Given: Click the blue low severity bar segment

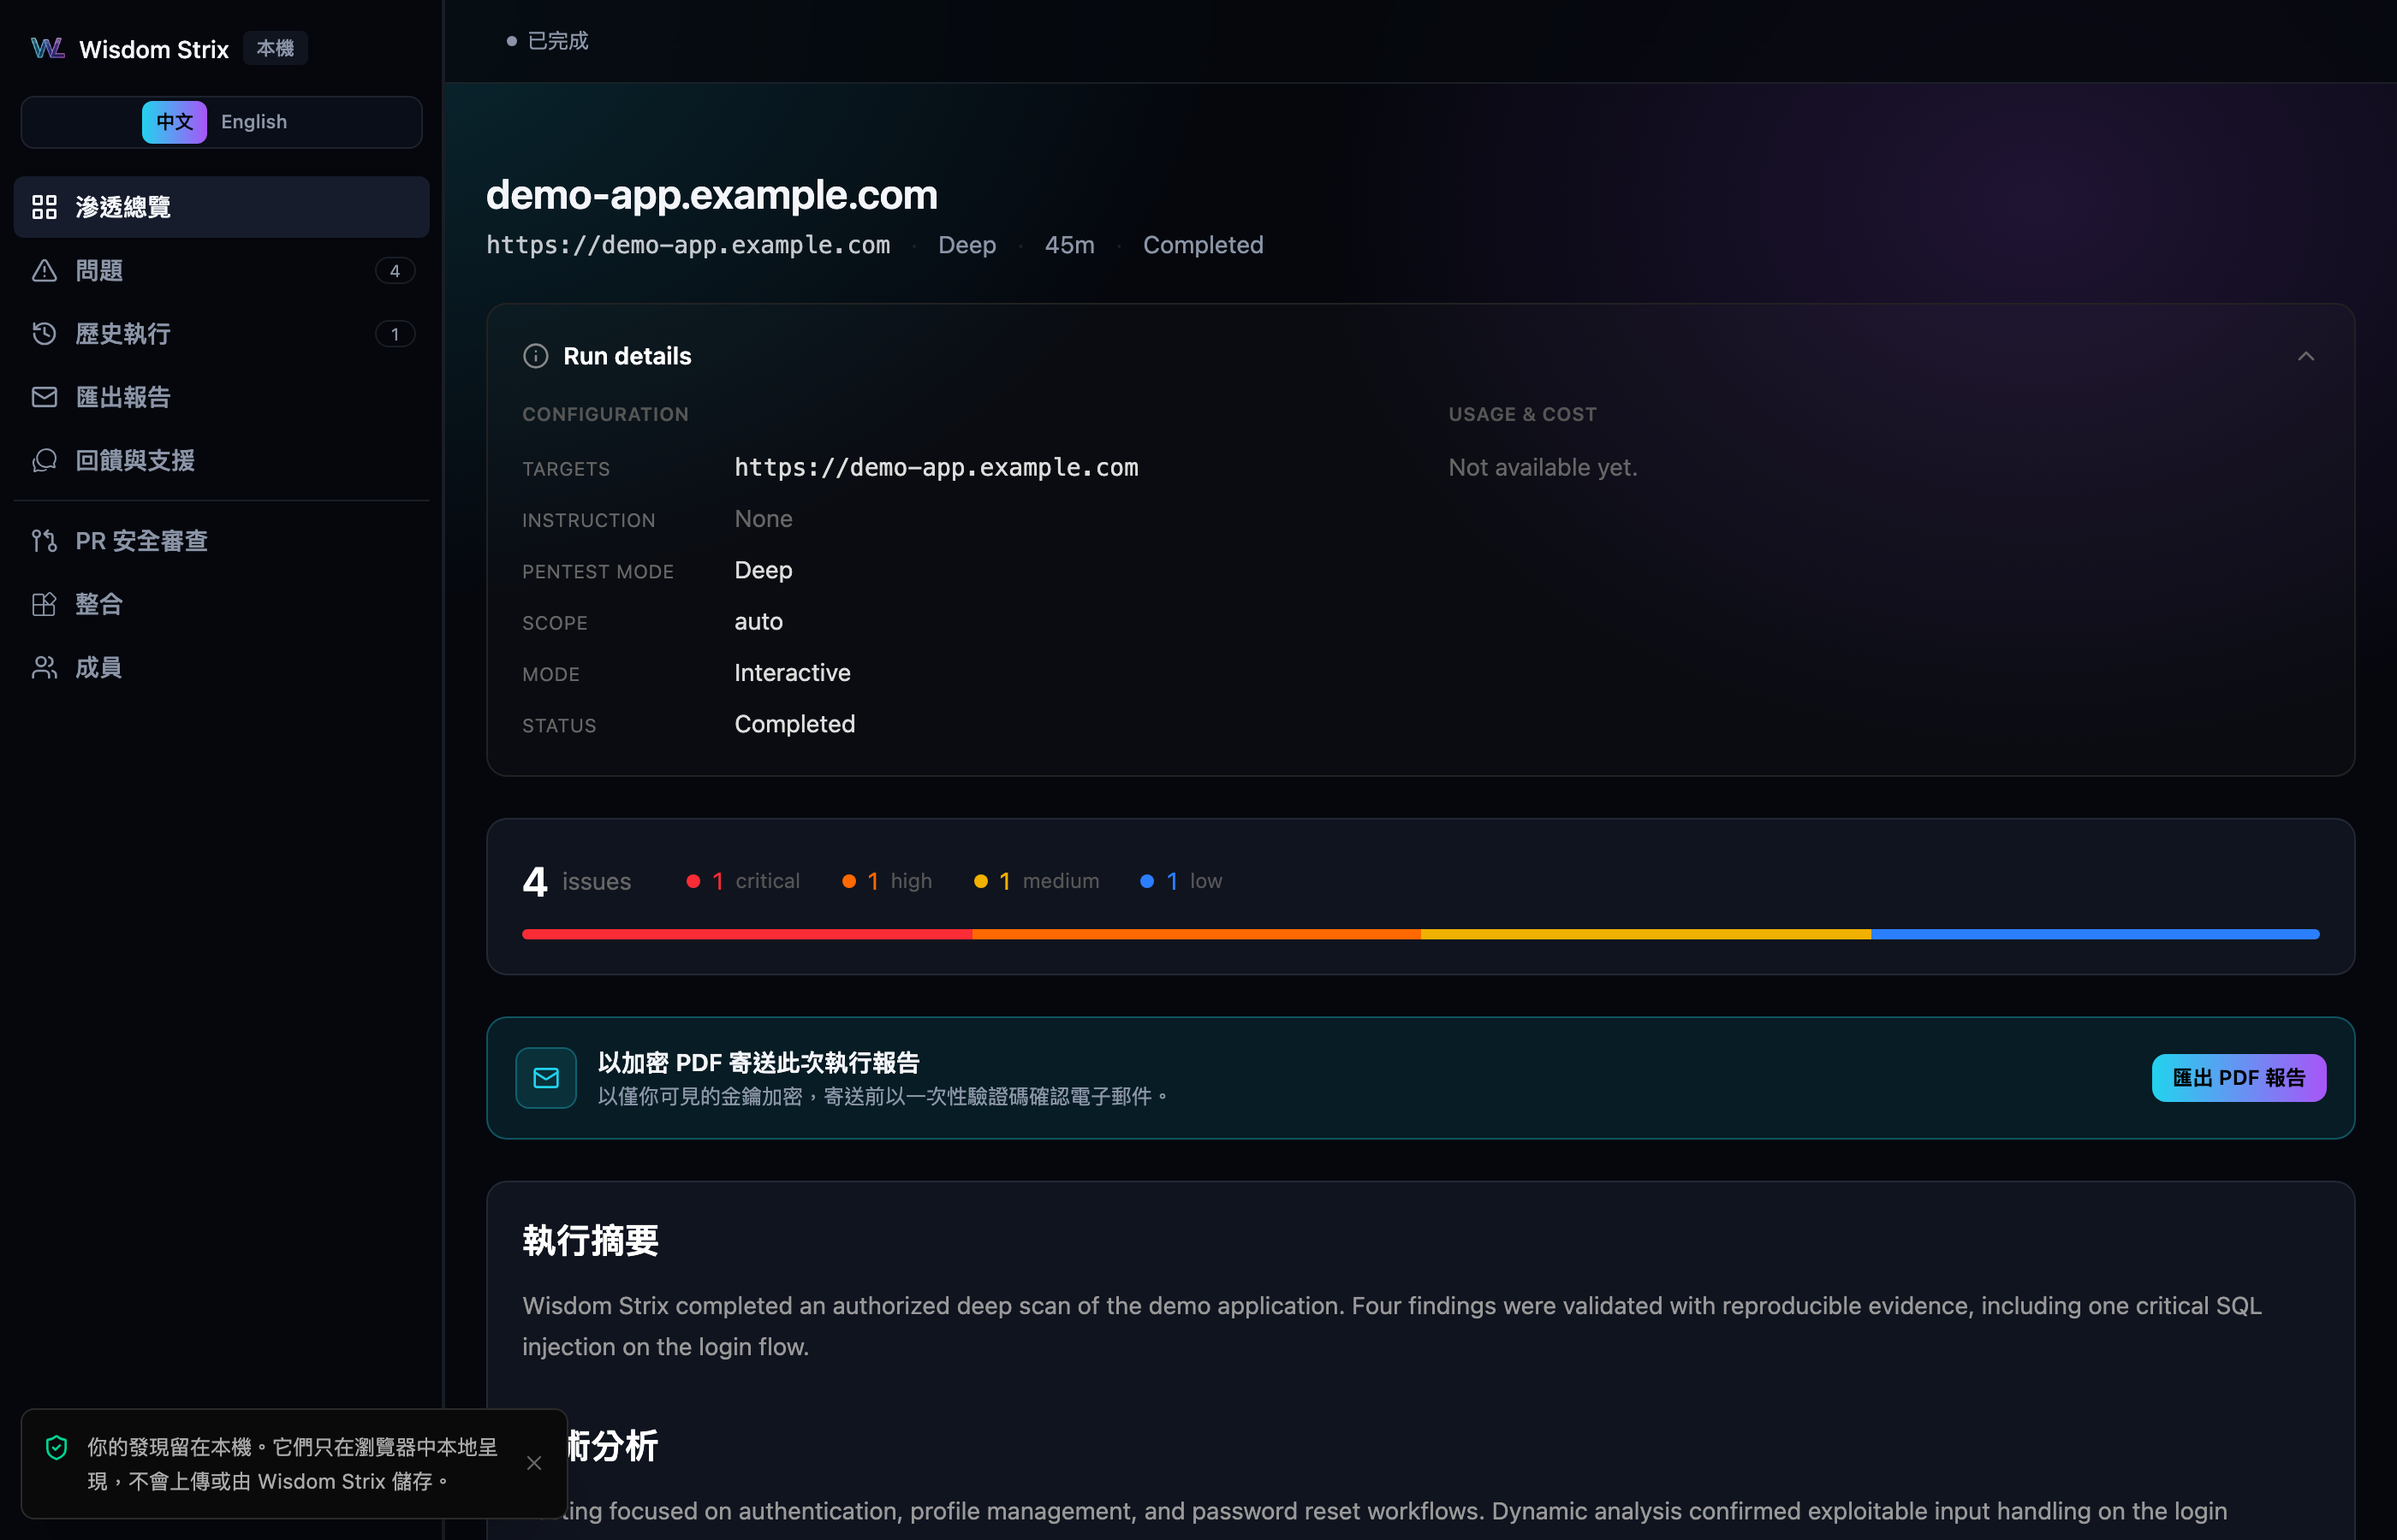Looking at the screenshot, I should tap(2095, 934).
